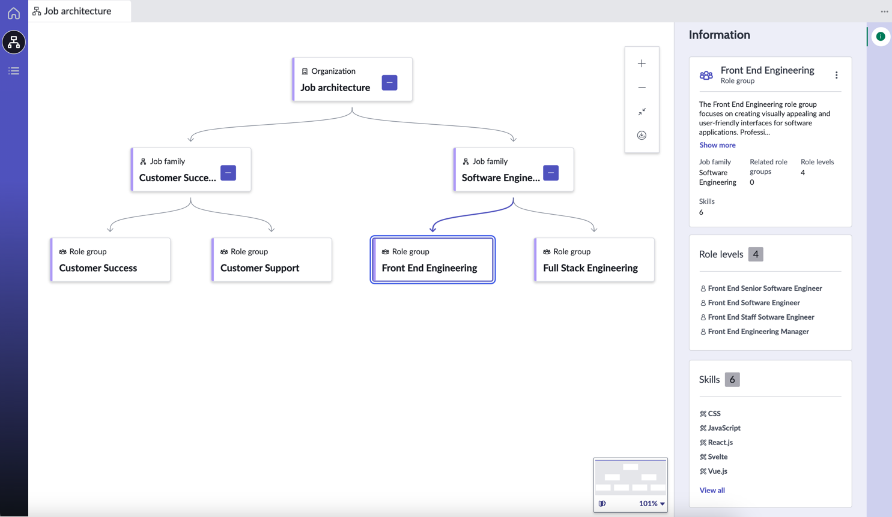Open the CSS skill
Screen dimensions: 892x517
pyautogui.click(x=714, y=414)
